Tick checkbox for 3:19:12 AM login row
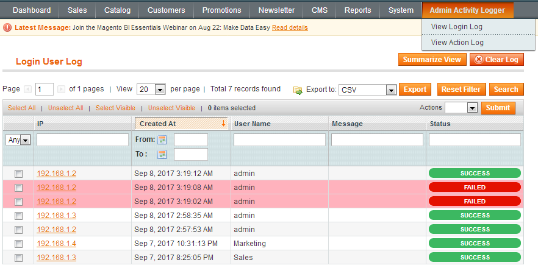Screen dimensions: 538x268 pos(18,174)
